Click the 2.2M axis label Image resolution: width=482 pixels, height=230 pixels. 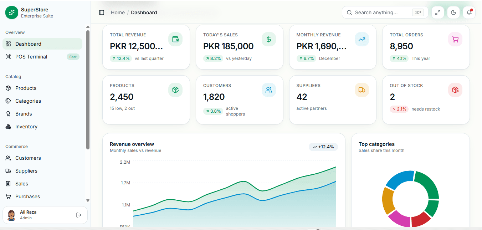pyautogui.click(x=125, y=162)
